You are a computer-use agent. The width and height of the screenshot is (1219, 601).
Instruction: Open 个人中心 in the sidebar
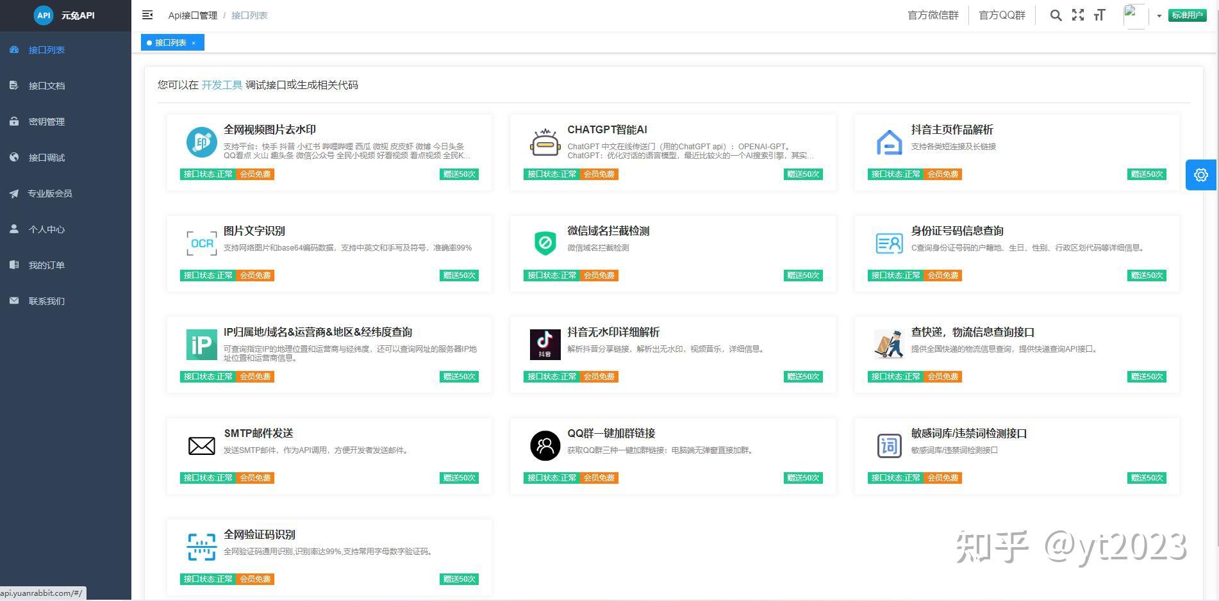pyautogui.click(x=65, y=229)
